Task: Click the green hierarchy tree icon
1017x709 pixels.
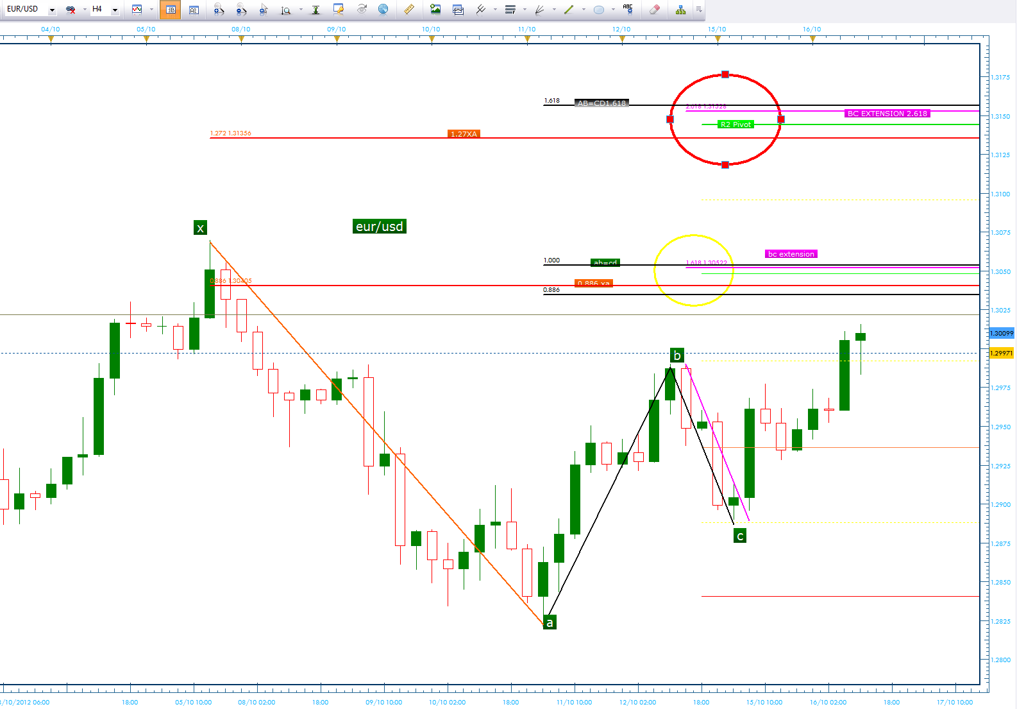Action: [680, 10]
